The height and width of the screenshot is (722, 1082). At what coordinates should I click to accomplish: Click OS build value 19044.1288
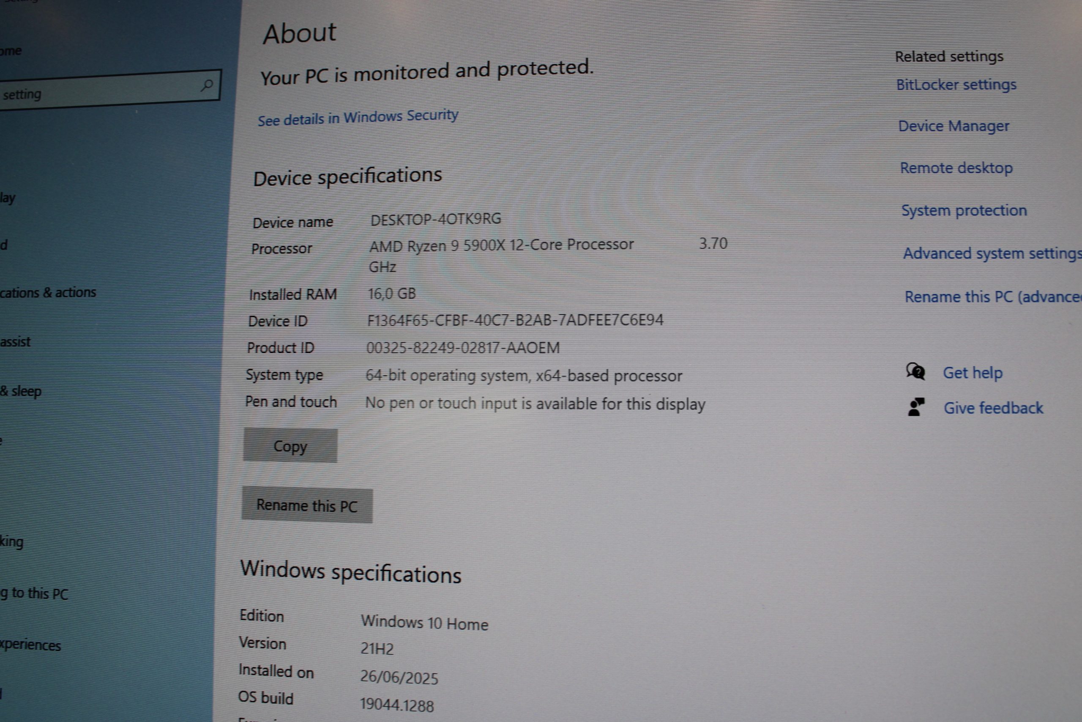pos(396,705)
